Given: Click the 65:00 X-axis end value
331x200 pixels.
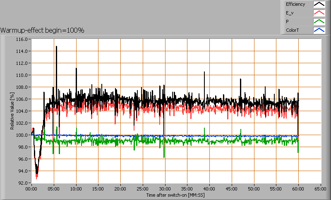Looking at the screenshot, I should click(x=321, y=188).
